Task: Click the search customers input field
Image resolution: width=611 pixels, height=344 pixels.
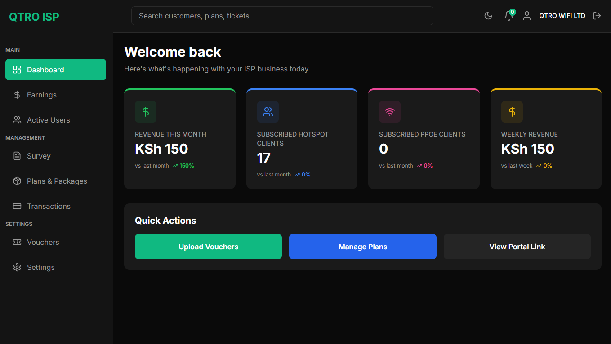Action: click(x=282, y=15)
